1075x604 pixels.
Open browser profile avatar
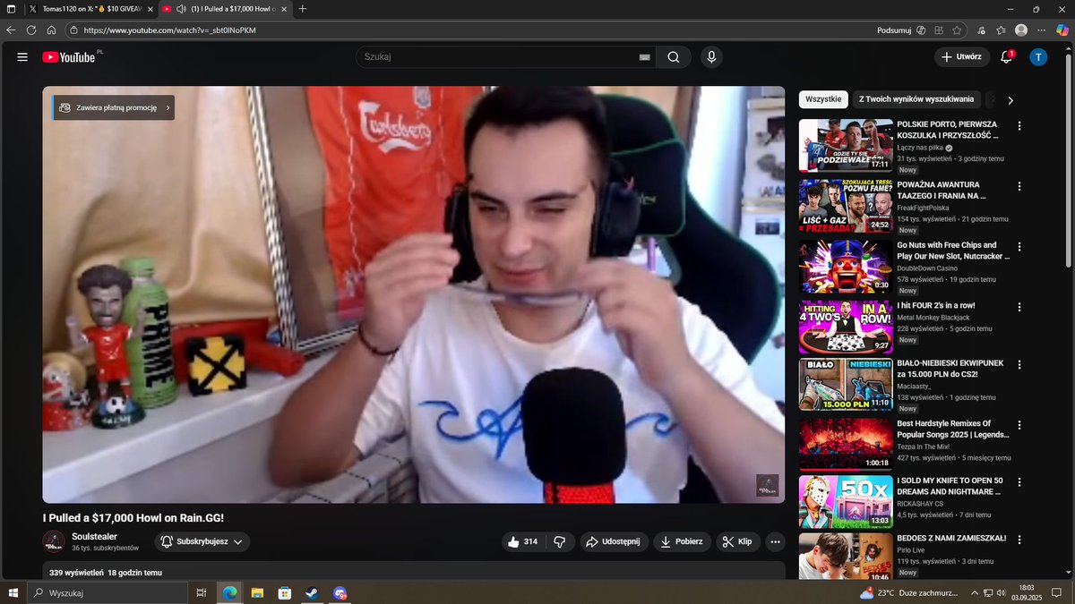pyautogui.click(x=1021, y=30)
